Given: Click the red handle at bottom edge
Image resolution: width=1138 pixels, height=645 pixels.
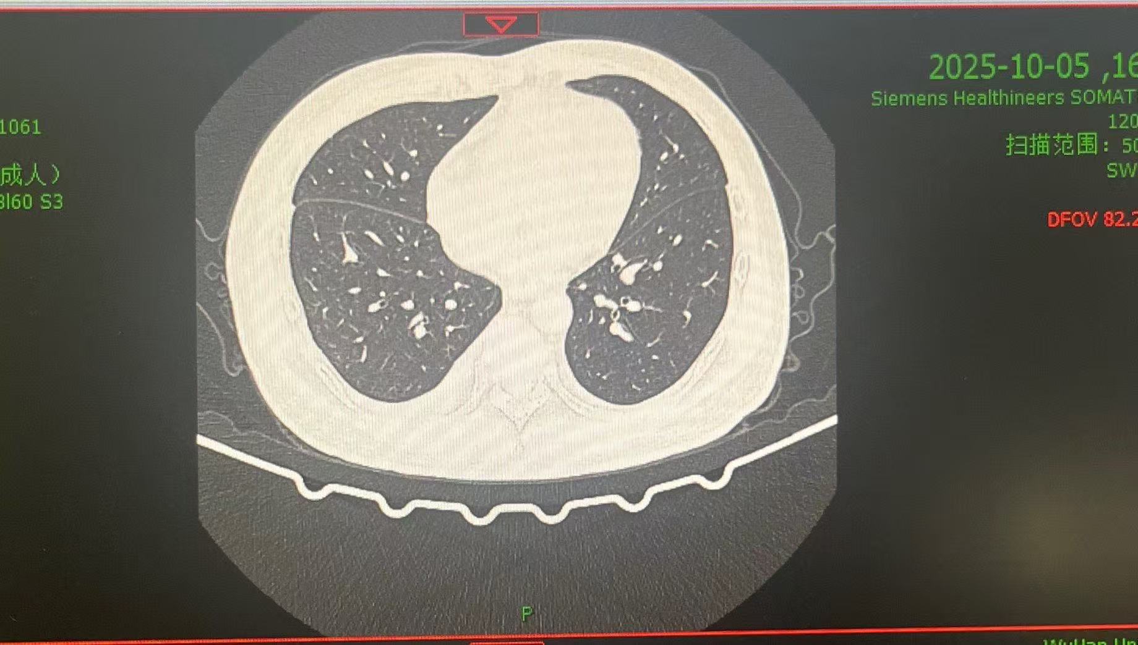Looking at the screenshot, I should pyautogui.click(x=506, y=643).
